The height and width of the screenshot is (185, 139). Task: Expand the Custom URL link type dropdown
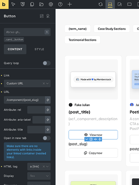point(47,84)
